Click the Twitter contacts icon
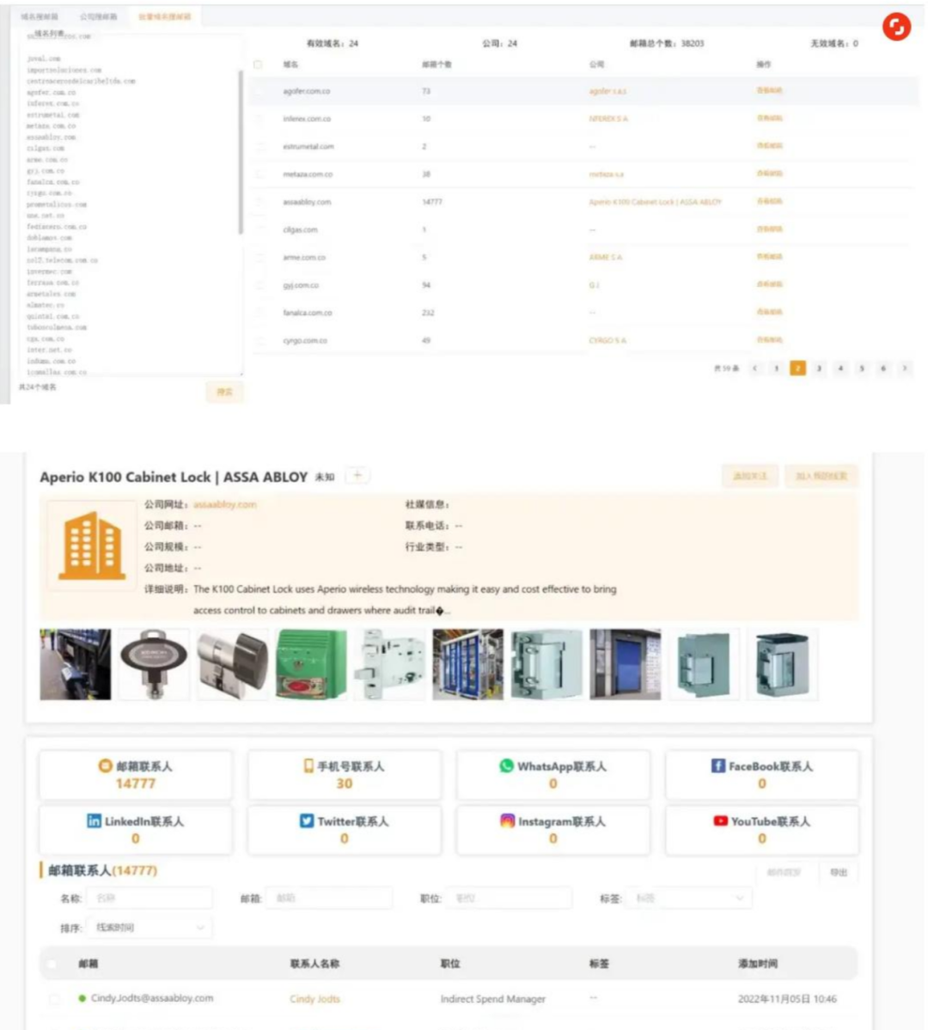 pos(306,820)
